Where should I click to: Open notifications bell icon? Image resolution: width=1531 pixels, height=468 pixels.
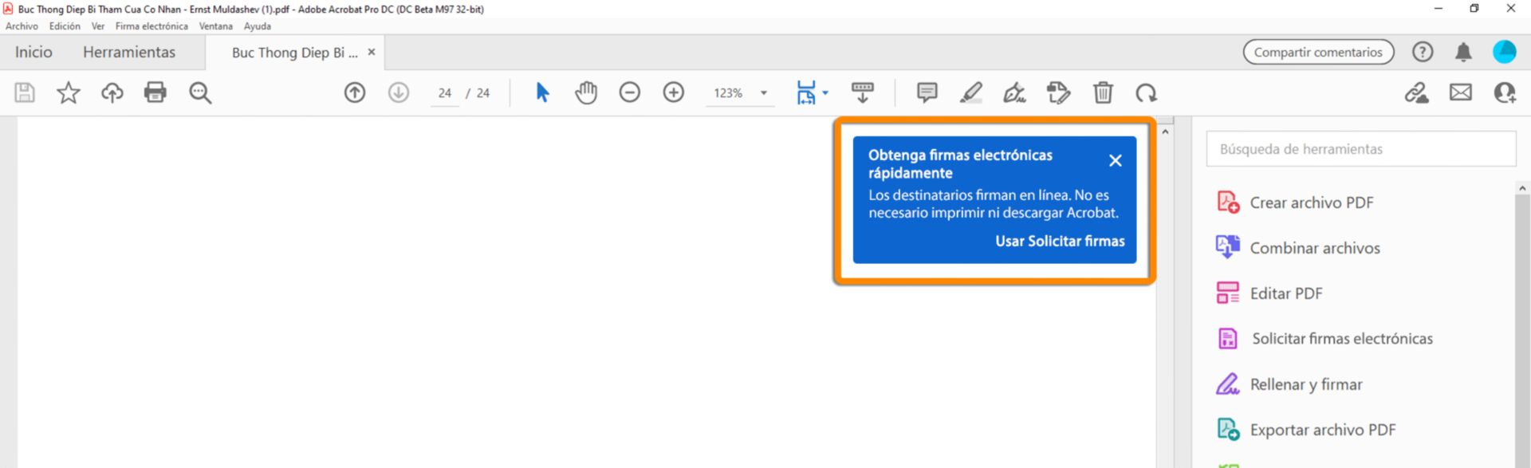click(x=1463, y=52)
